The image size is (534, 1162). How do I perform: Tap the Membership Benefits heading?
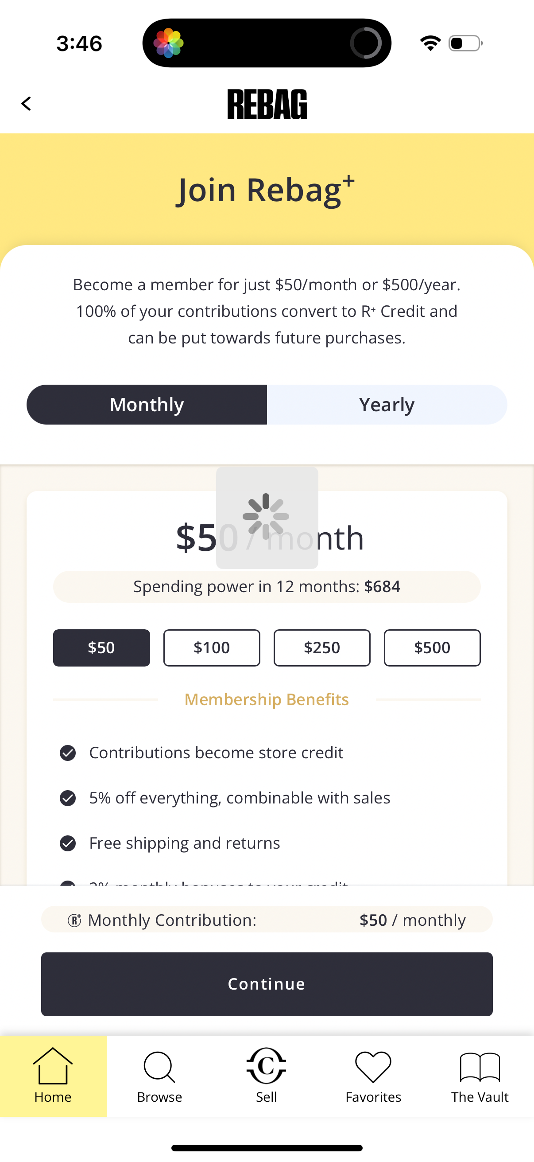(x=267, y=699)
